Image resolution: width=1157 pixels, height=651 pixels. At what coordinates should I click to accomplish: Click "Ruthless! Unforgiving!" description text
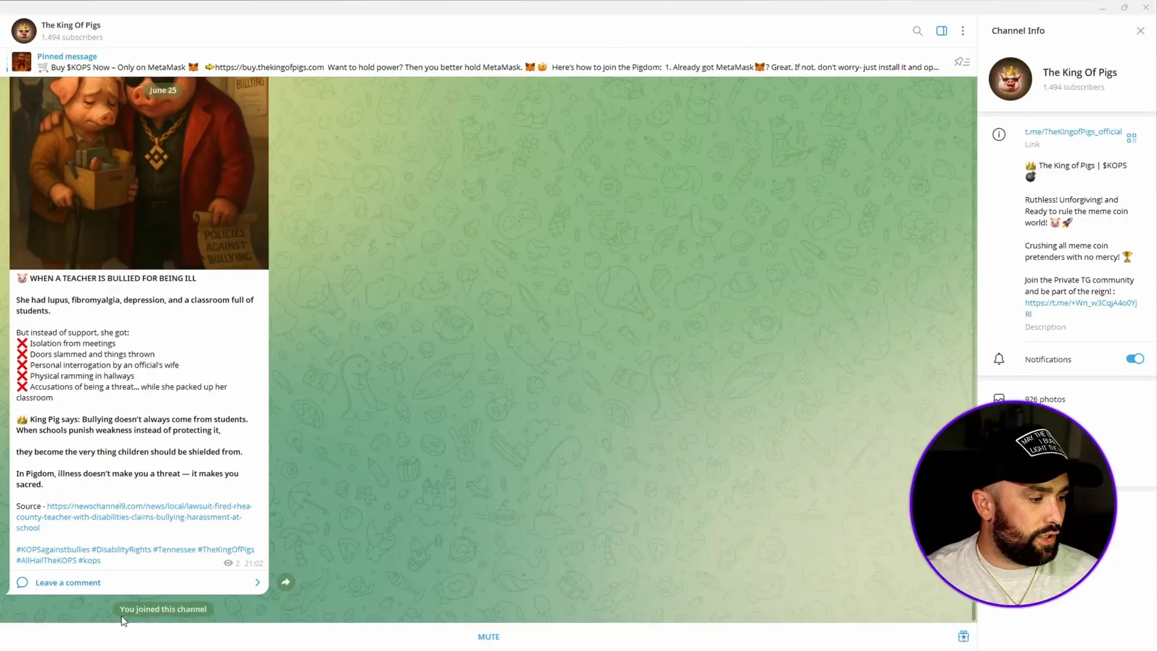click(1076, 211)
